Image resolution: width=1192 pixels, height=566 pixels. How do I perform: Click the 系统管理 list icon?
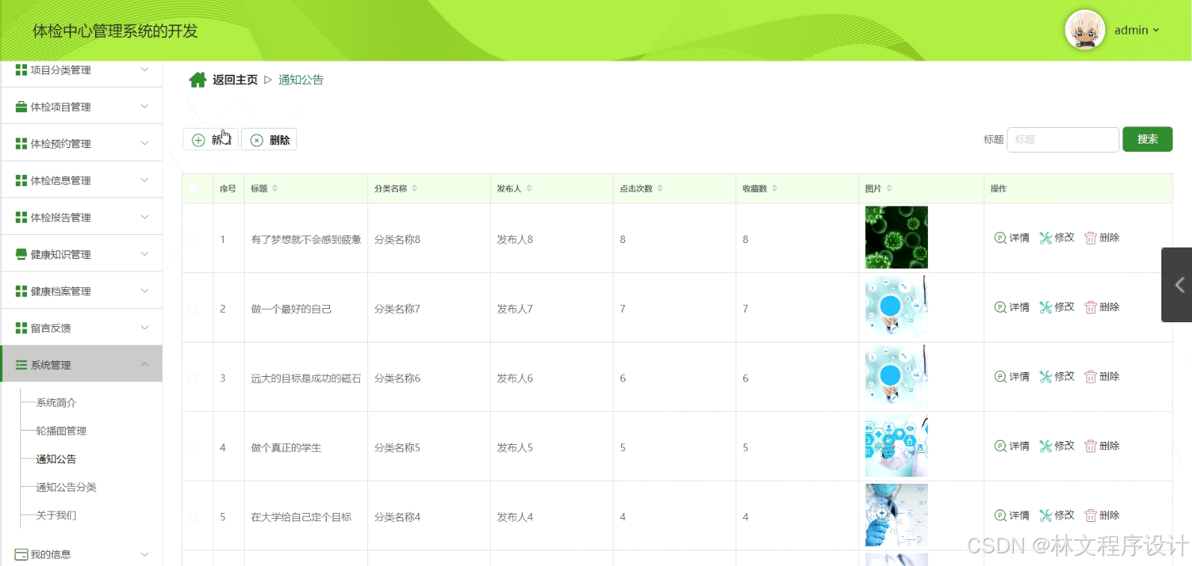(x=21, y=365)
